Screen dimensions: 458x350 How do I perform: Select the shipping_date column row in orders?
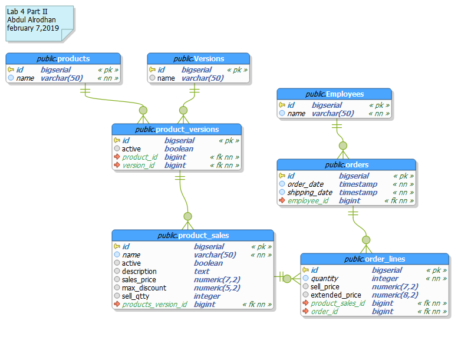coord(310,193)
